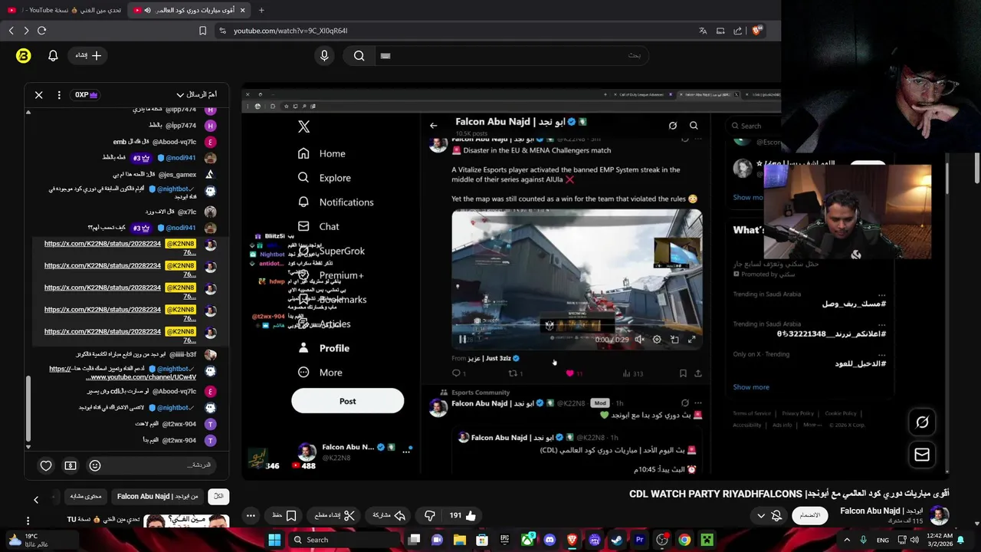Open the video actions three-dot menu
The width and height of the screenshot is (981, 552).
pos(250,516)
